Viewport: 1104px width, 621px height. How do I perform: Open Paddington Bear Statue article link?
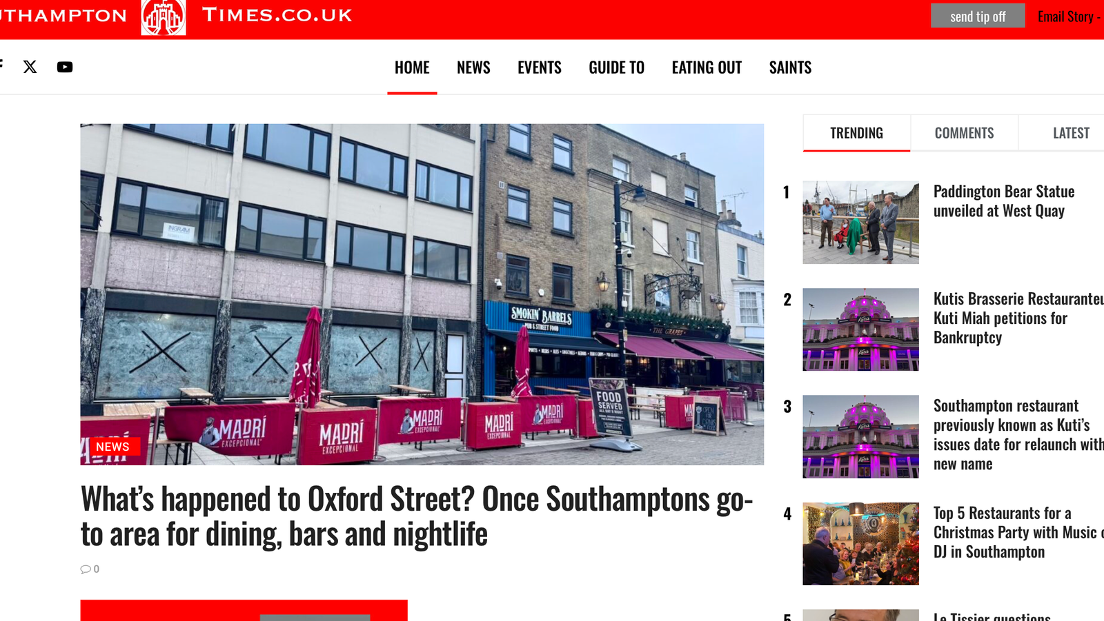click(x=1004, y=201)
